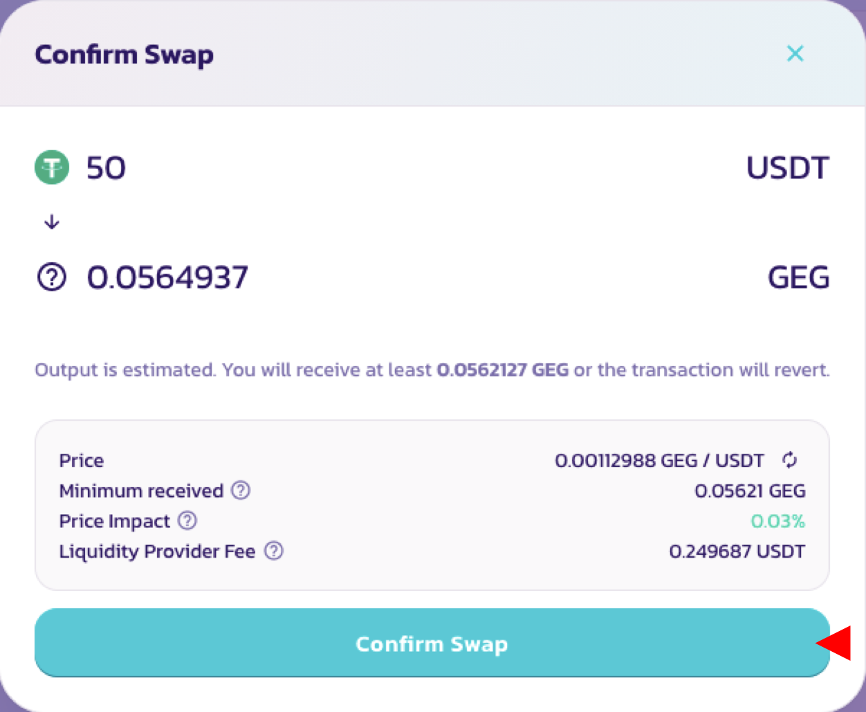Click the green USDT Tether token icon
866x712 pixels.
(x=52, y=167)
